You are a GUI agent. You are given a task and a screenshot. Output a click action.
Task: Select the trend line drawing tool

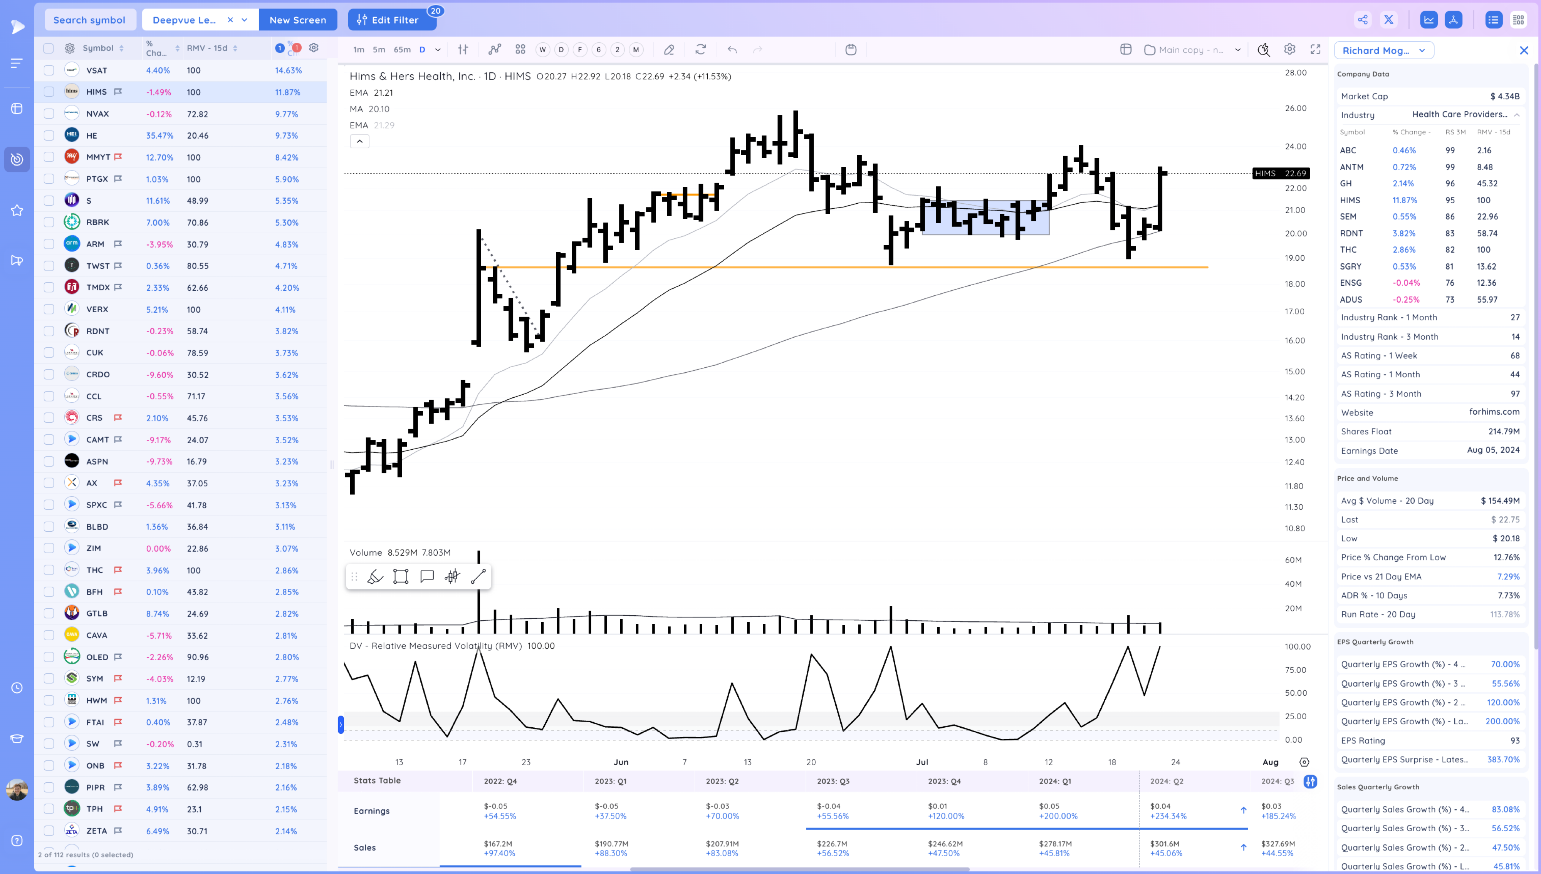478,577
